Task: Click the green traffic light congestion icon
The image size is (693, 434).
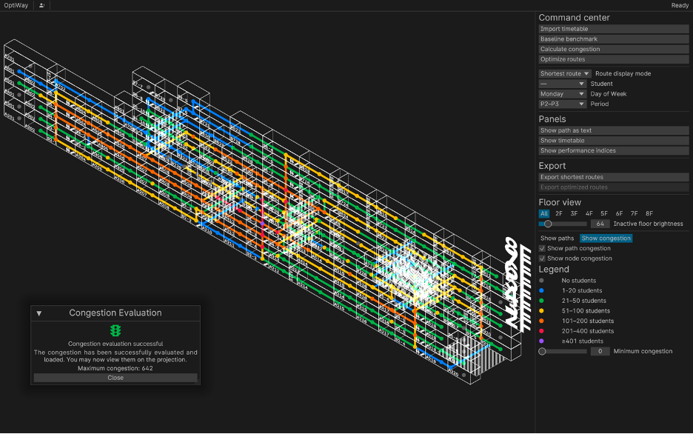Action: (x=115, y=330)
